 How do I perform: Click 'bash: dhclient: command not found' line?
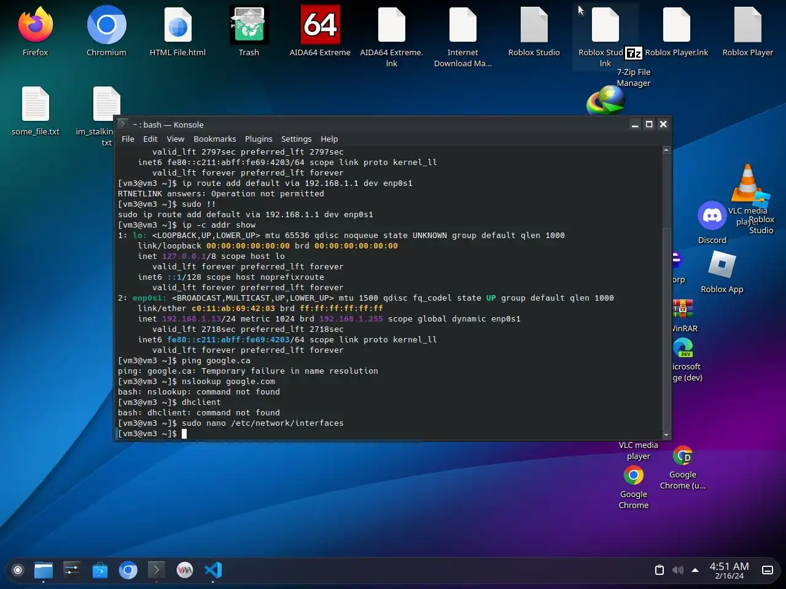click(199, 413)
